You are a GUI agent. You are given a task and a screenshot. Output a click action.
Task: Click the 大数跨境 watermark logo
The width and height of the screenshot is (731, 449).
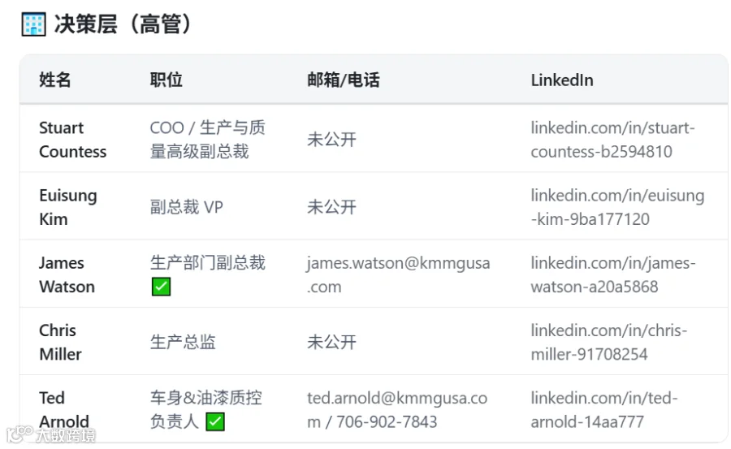(x=51, y=435)
